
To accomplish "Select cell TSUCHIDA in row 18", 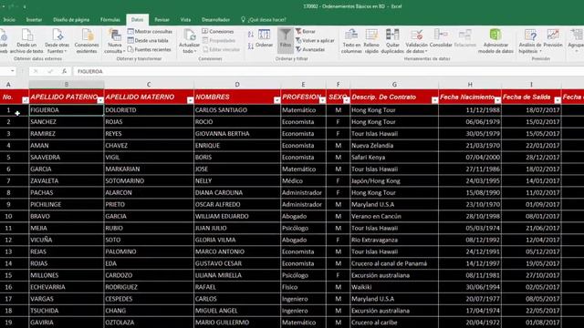I will [x=67, y=311].
